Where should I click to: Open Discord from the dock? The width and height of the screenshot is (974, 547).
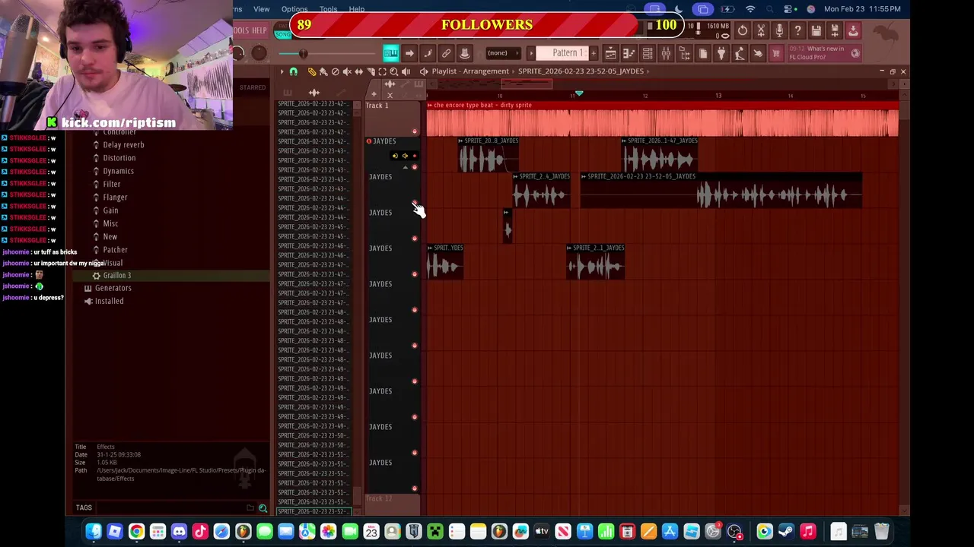pos(179,532)
